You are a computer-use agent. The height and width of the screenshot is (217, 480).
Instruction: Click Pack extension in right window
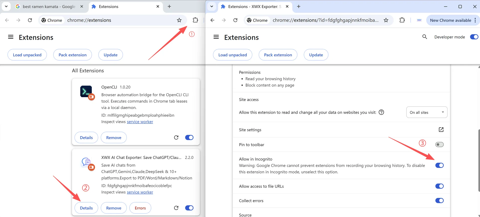pyautogui.click(x=278, y=55)
